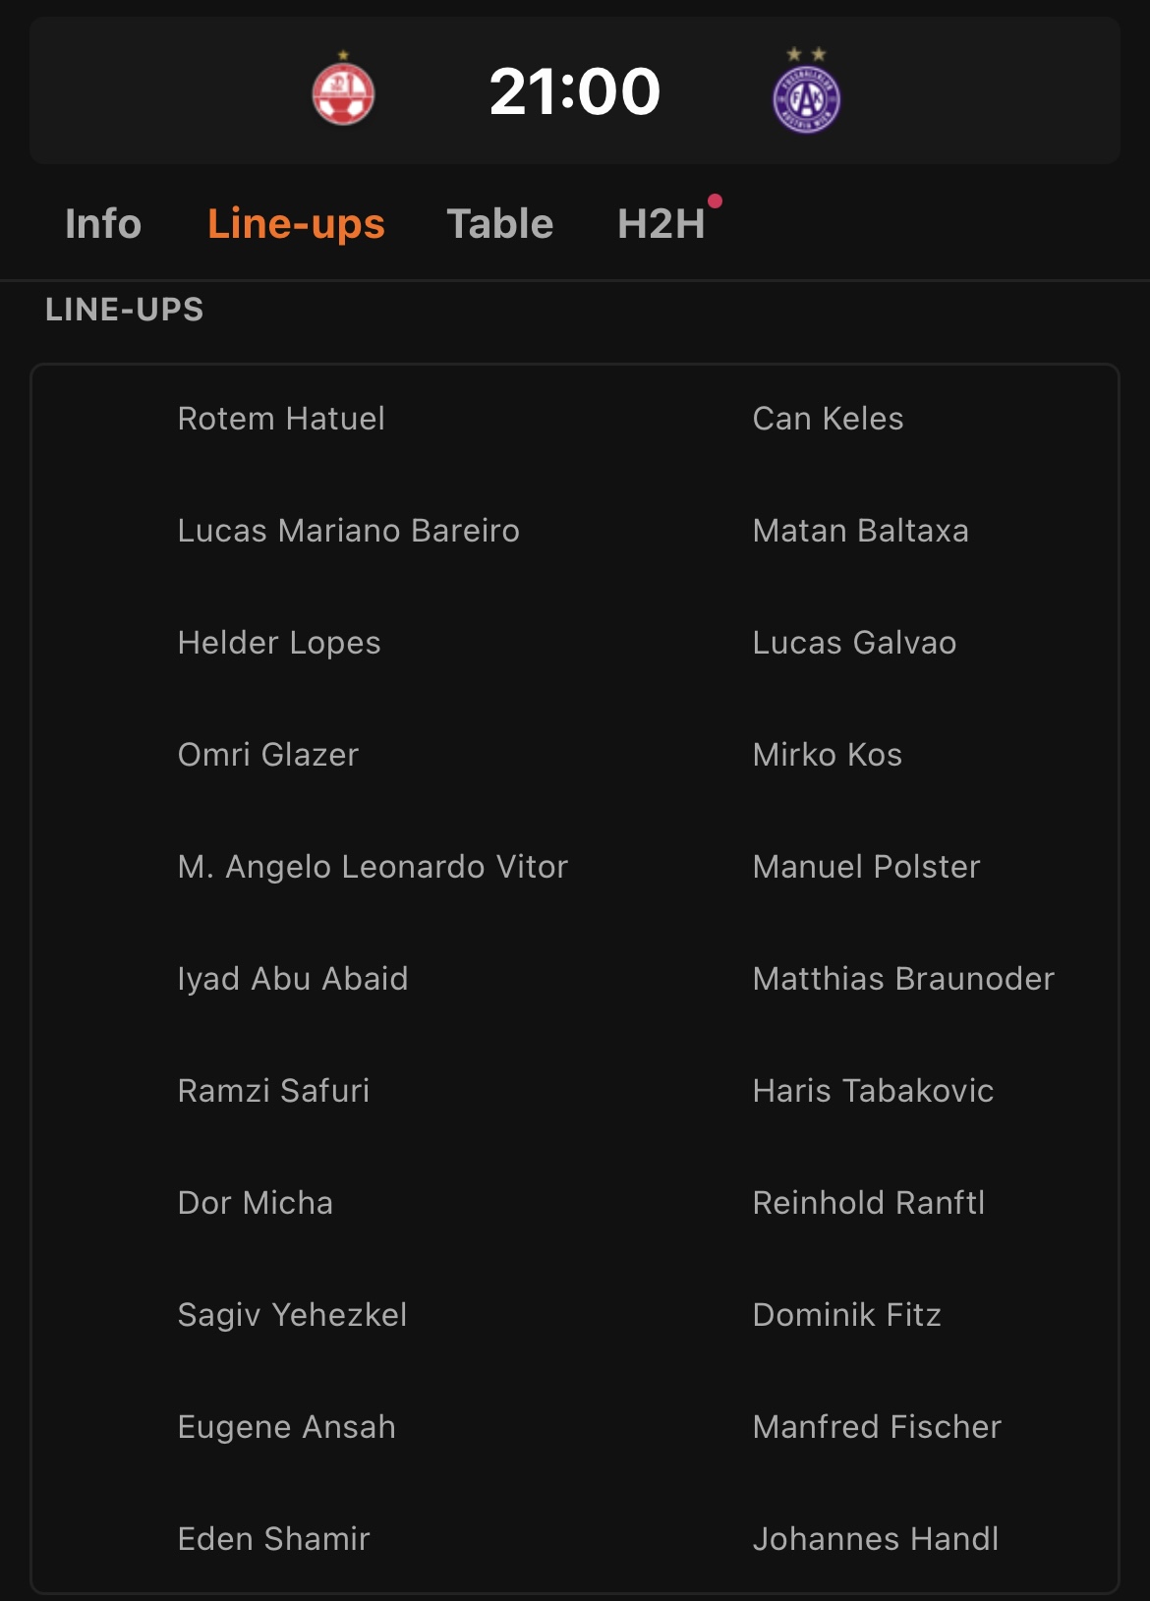
Task: Open the H2H tab
Action: pos(661,224)
